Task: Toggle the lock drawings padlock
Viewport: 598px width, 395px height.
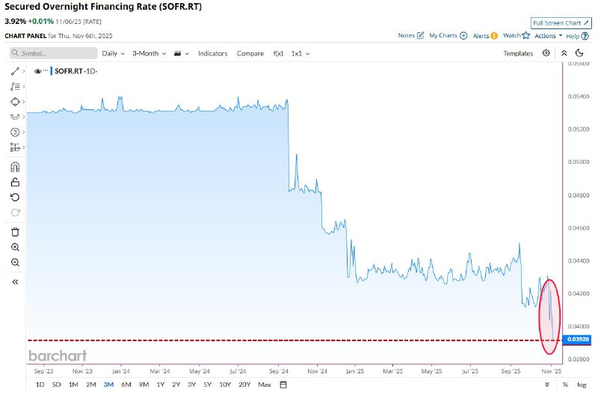Action: coord(15,182)
